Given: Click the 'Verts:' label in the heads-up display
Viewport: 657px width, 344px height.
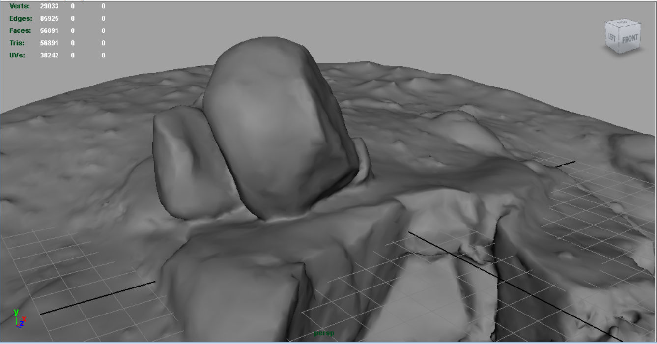Looking at the screenshot, I should click(20, 6).
